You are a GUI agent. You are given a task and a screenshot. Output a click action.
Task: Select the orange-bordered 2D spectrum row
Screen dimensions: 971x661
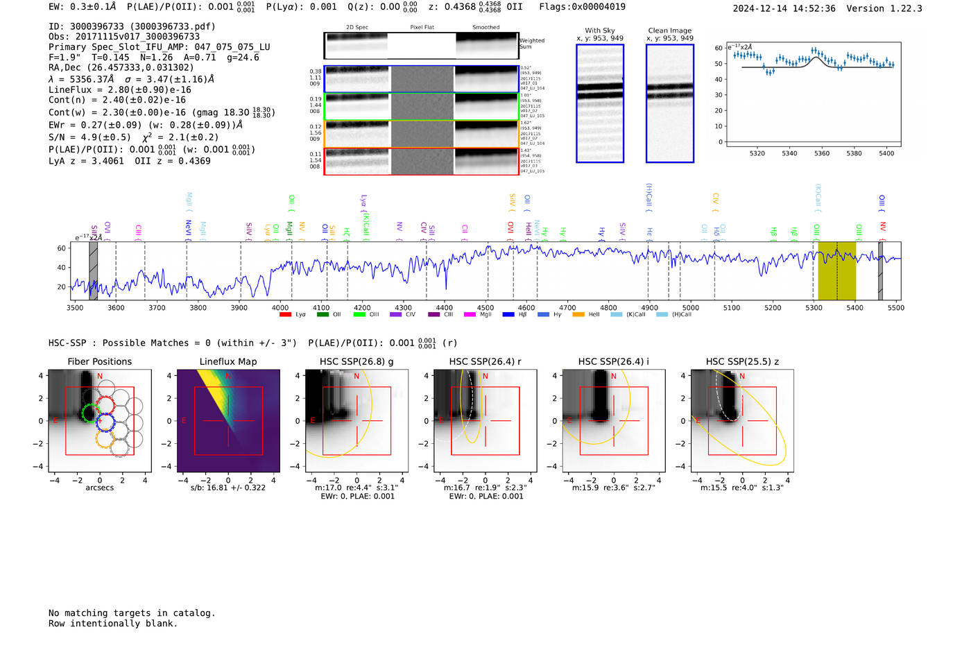click(x=421, y=134)
